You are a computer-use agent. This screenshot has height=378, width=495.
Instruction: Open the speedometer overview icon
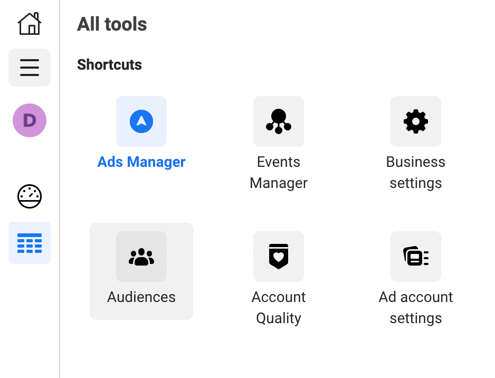click(30, 196)
